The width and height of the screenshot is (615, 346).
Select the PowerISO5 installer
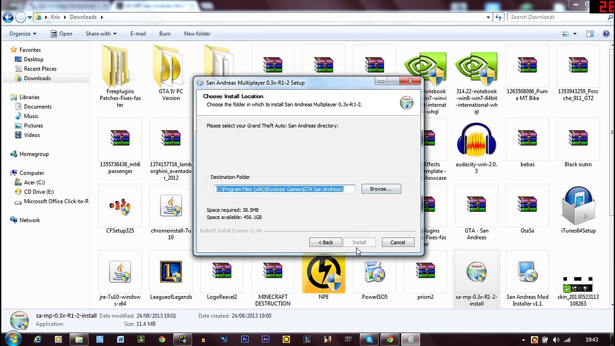click(374, 276)
